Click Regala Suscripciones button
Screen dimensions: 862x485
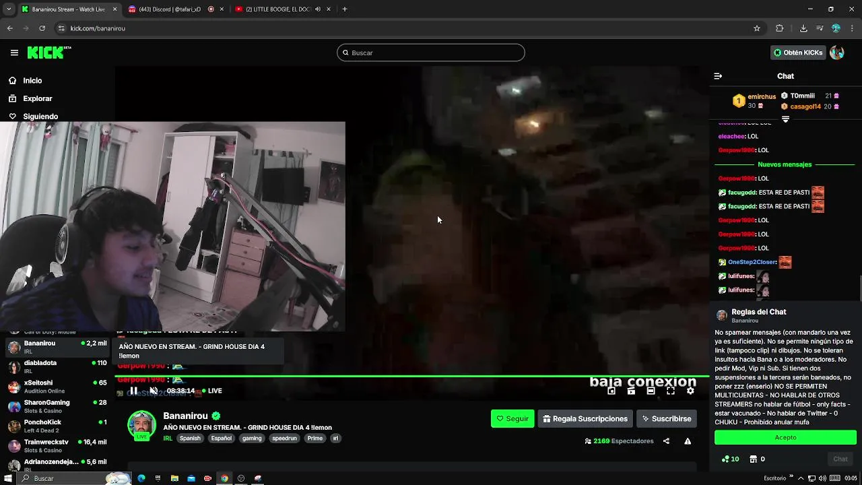(x=585, y=418)
